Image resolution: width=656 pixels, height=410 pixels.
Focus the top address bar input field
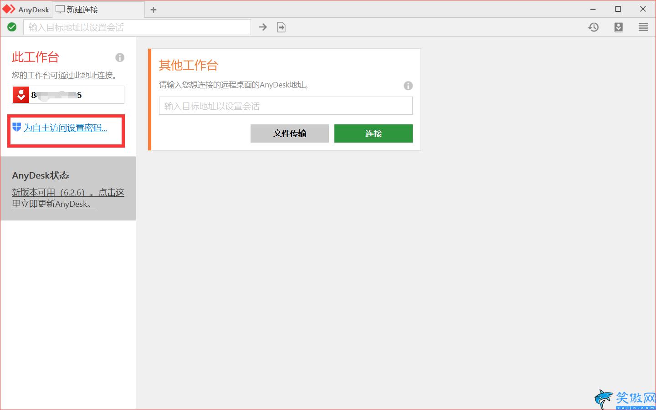(x=137, y=27)
